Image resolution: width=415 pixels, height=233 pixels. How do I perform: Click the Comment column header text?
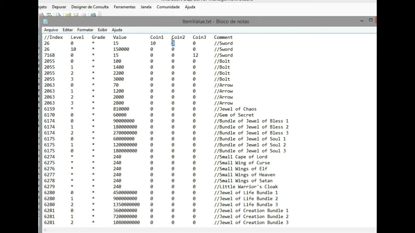[x=223, y=37]
